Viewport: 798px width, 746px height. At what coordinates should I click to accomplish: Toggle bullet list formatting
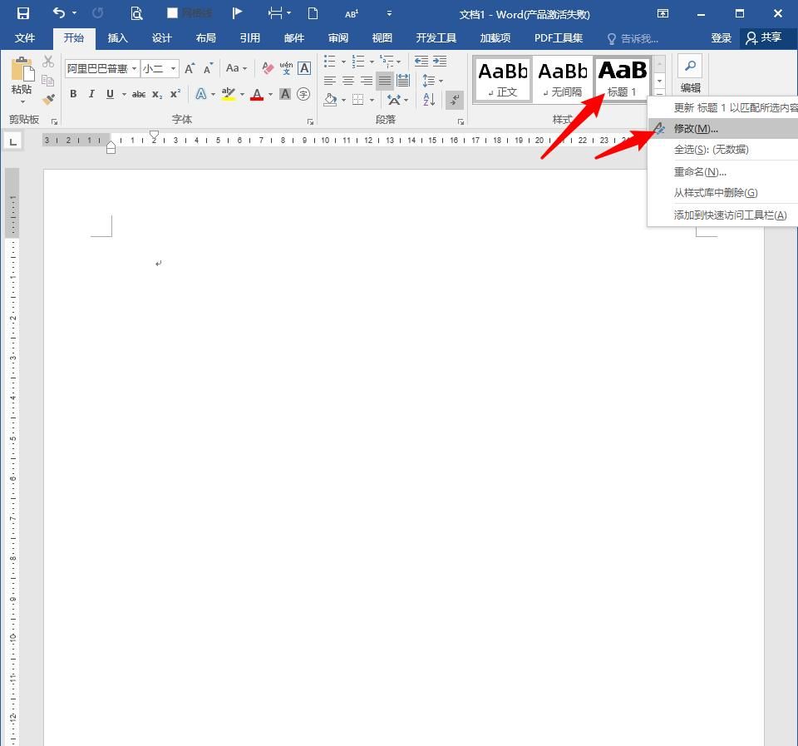click(x=328, y=60)
